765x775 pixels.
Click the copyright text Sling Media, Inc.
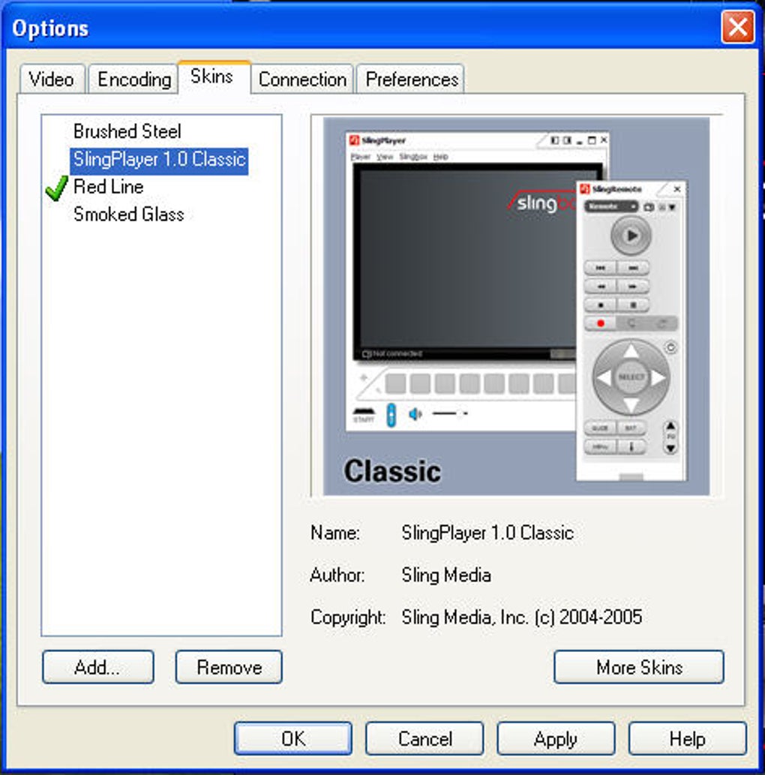[521, 617]
